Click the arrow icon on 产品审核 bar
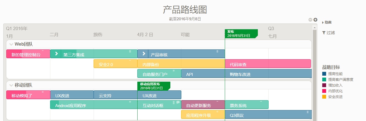 (143, 54)
